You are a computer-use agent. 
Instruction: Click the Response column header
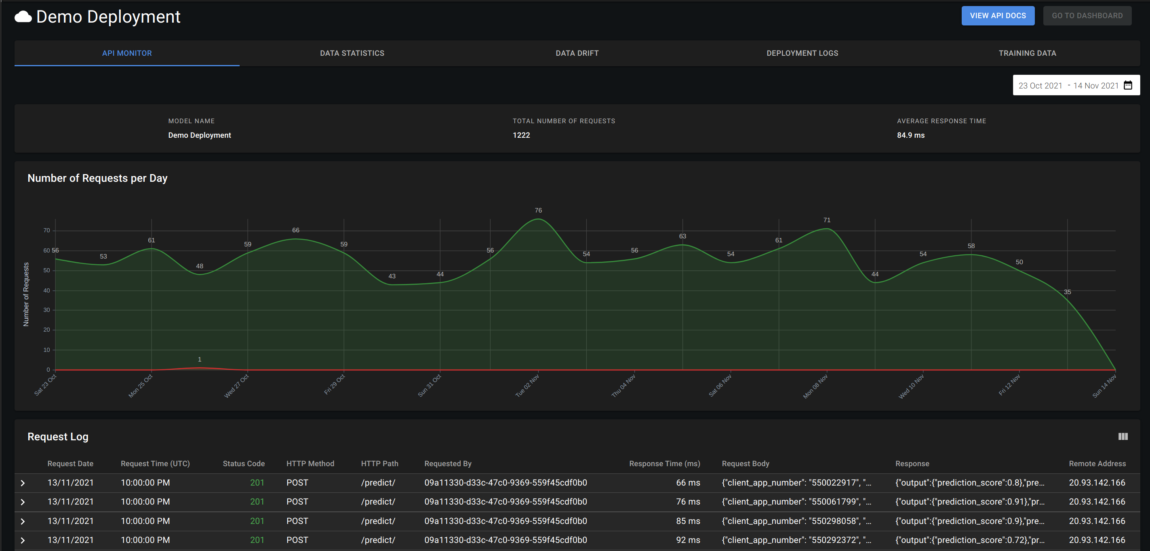(x=912, y=464)
